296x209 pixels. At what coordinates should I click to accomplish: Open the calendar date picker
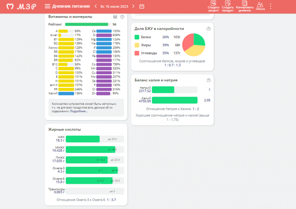click(141, 6)
